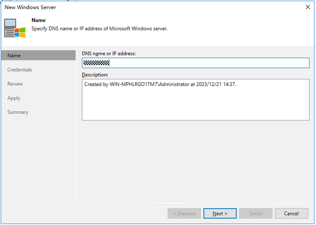The image size is (316, 225).
Task: Open the Review step in sidebar
Action: coord(15,84)
